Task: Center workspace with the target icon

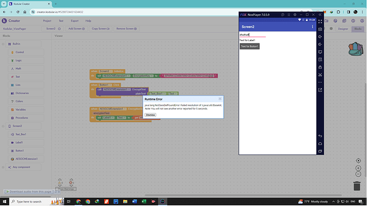Action: pyautogui.click(x=358, y=161)
